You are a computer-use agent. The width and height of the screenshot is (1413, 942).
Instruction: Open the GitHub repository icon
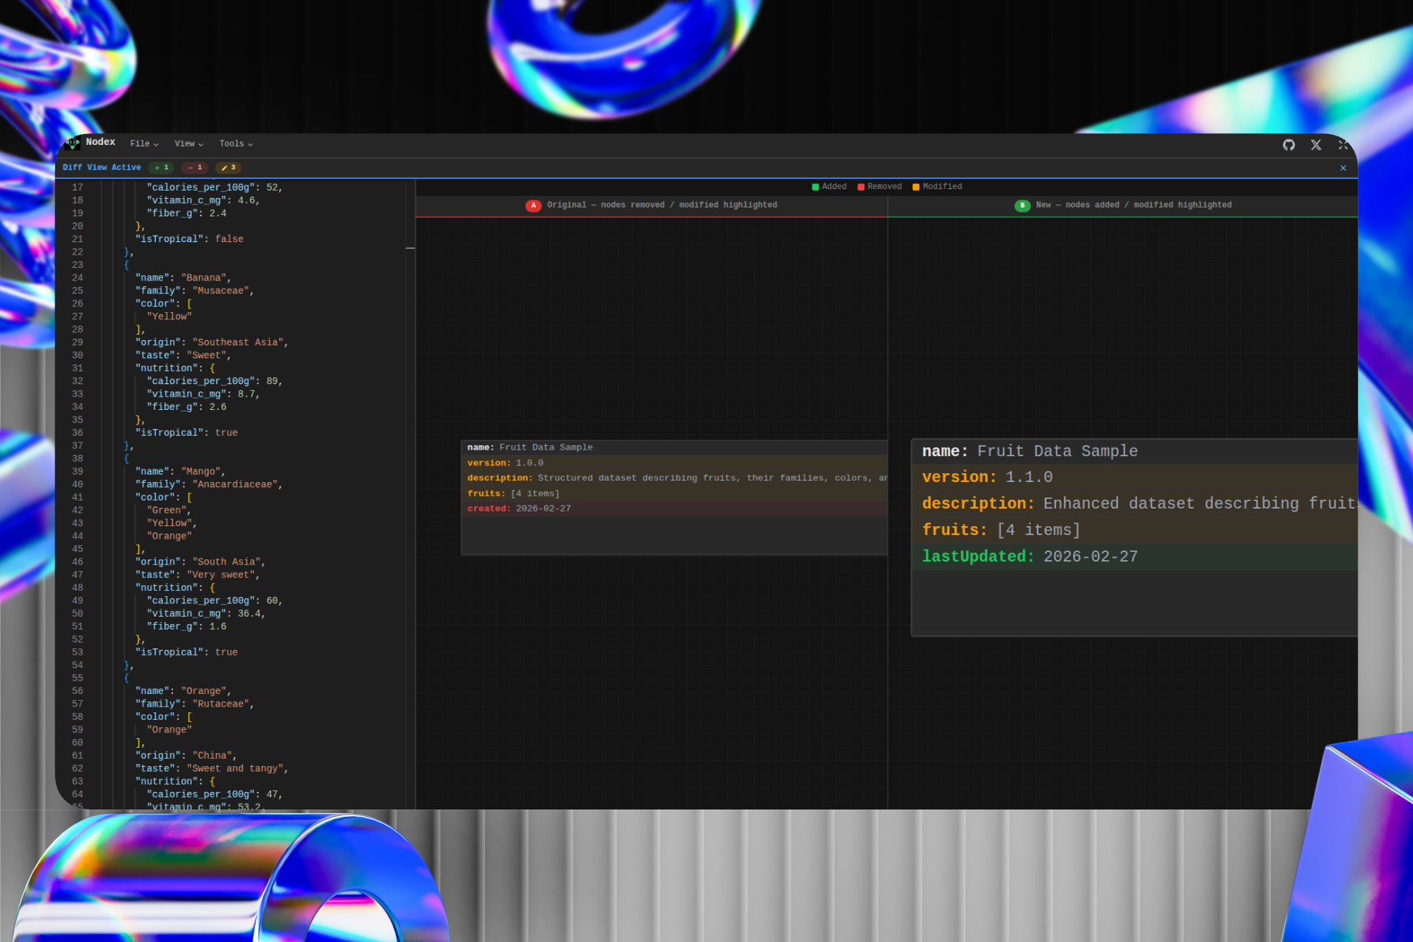(x=1289, y=145)
